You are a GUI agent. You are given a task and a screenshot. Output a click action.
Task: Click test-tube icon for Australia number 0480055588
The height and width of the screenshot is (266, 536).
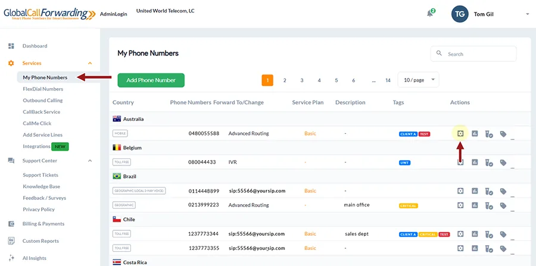[489, 134]
